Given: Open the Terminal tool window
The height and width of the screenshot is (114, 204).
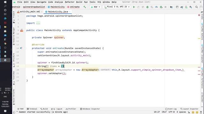Looking at the screenshot, I should coord(32,109).
